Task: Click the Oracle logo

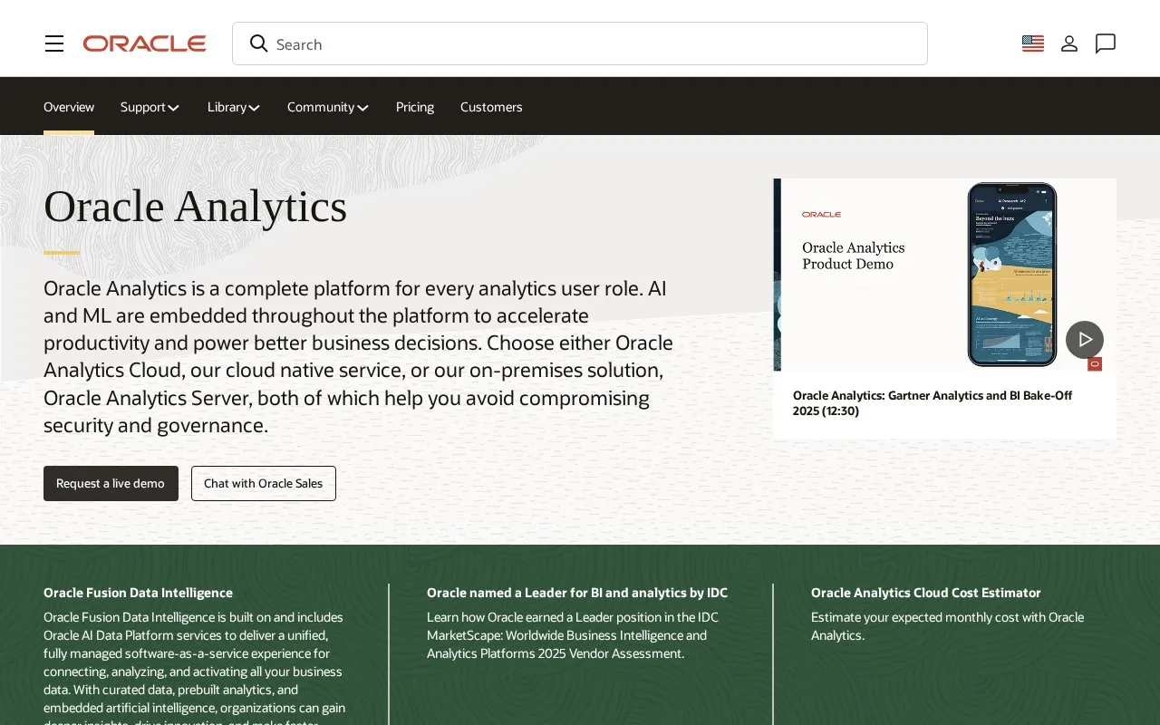Action: pos(145,43)
